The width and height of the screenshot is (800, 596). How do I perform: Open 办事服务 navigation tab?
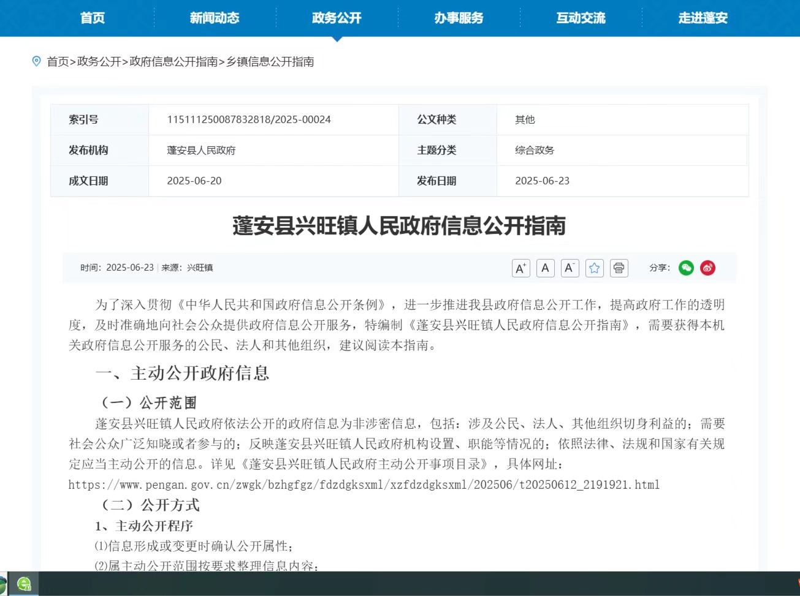click(459, 18)
